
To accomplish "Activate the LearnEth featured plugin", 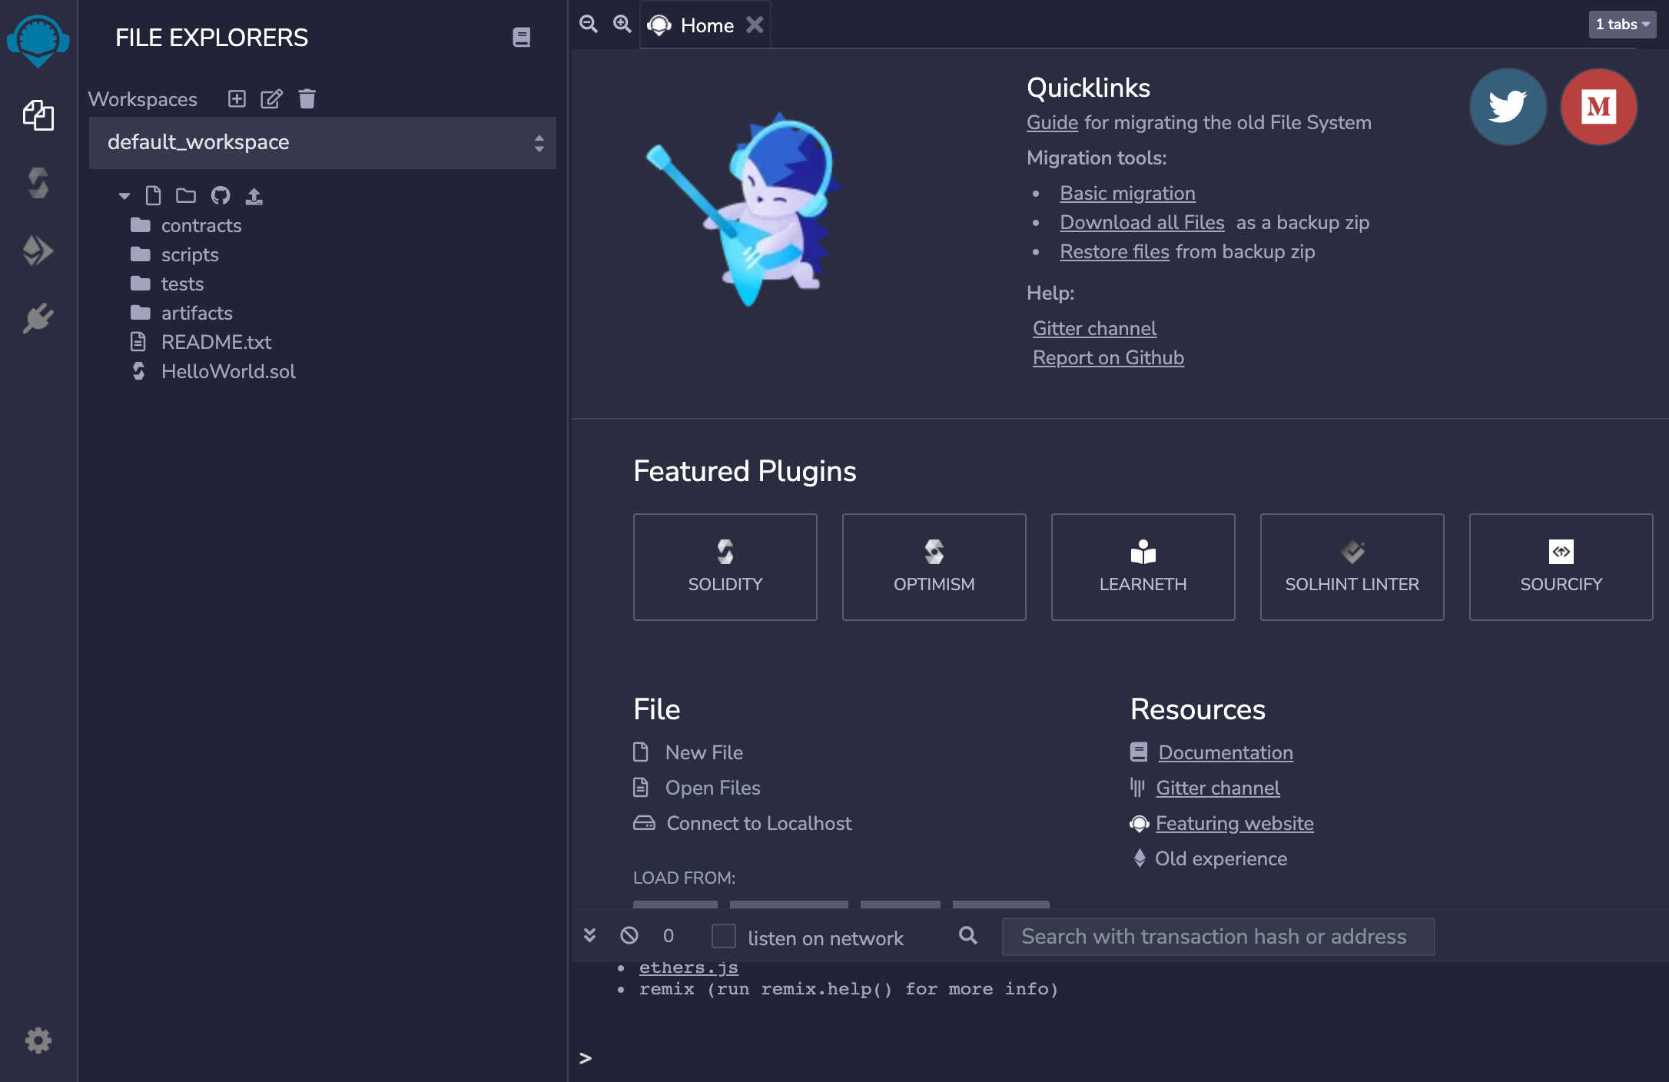I will [1143, 567].
